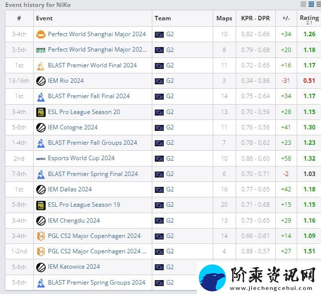Click the IEM Cologne 2024 event logo

(x=41, y=128)
